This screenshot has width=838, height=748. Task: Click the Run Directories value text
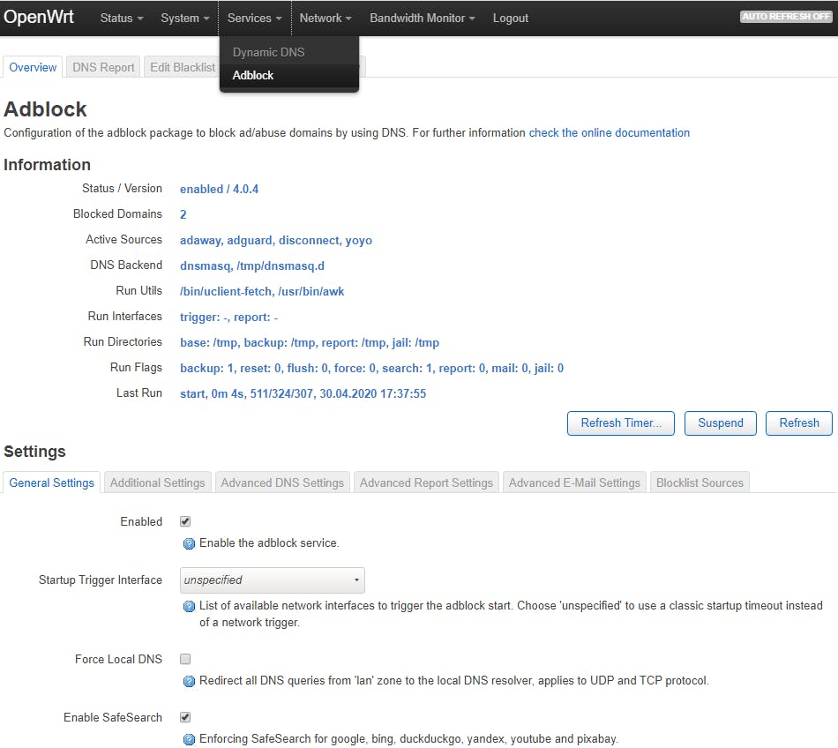tap(310, 342)
